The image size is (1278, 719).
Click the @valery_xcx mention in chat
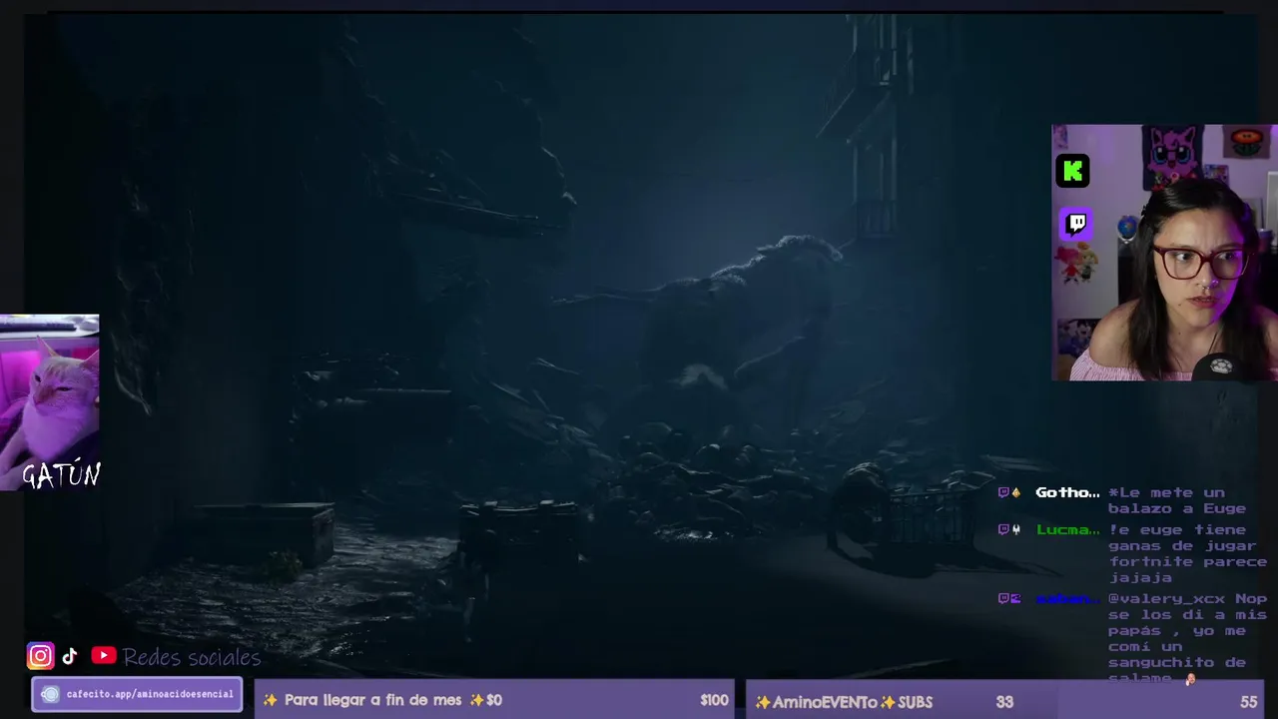(1166, 598)
